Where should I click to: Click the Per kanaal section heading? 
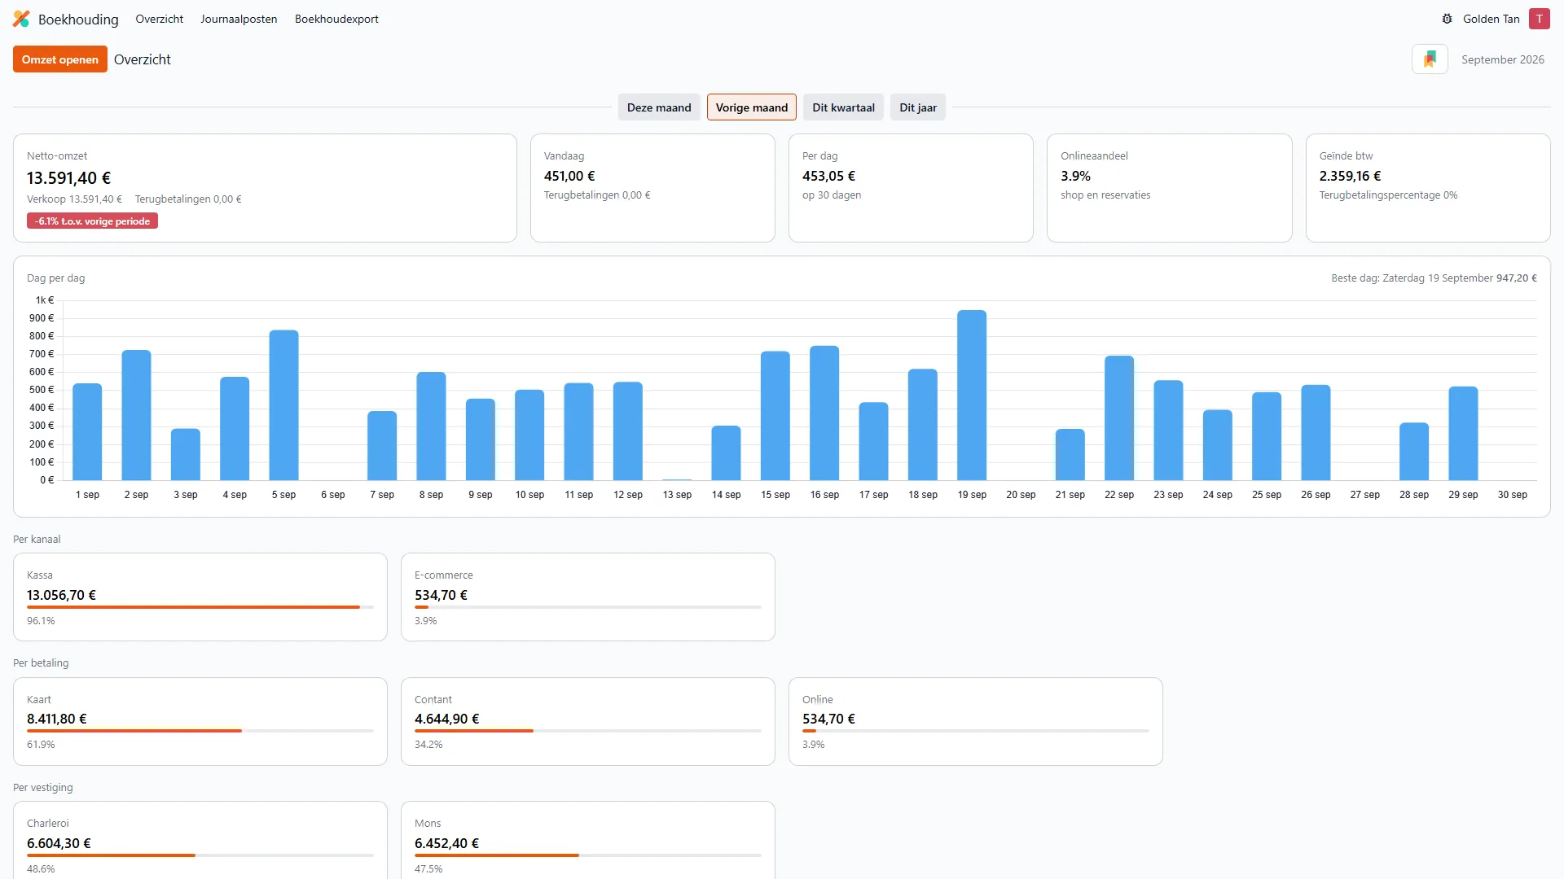37,540
